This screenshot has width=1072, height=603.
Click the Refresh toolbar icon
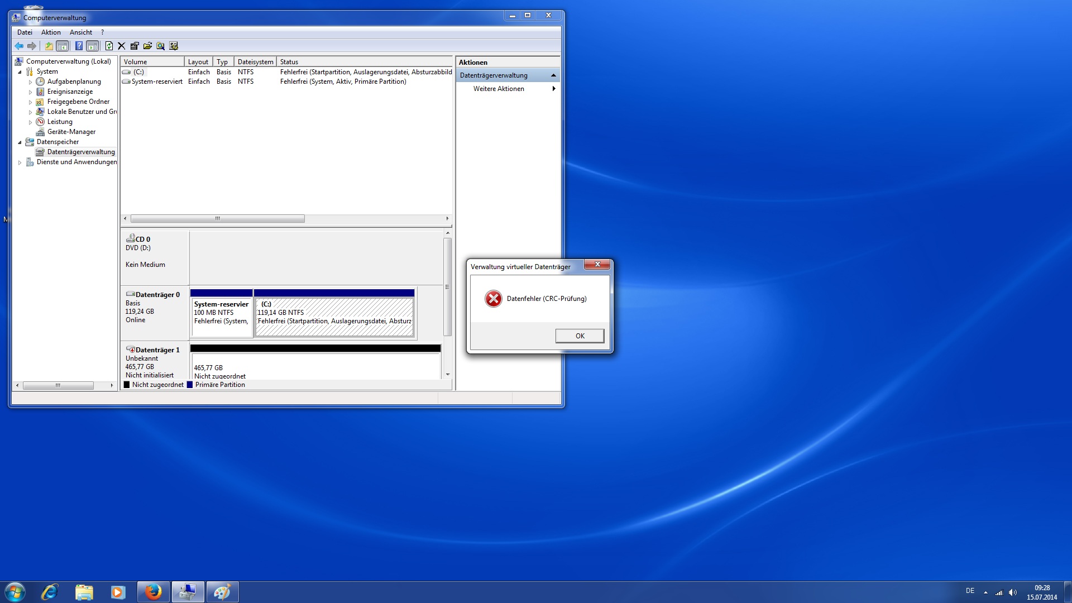click(x=109, y=46)
